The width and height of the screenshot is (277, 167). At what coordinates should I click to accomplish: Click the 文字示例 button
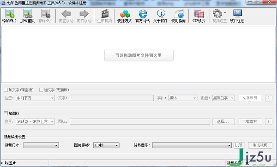(250, 98)
